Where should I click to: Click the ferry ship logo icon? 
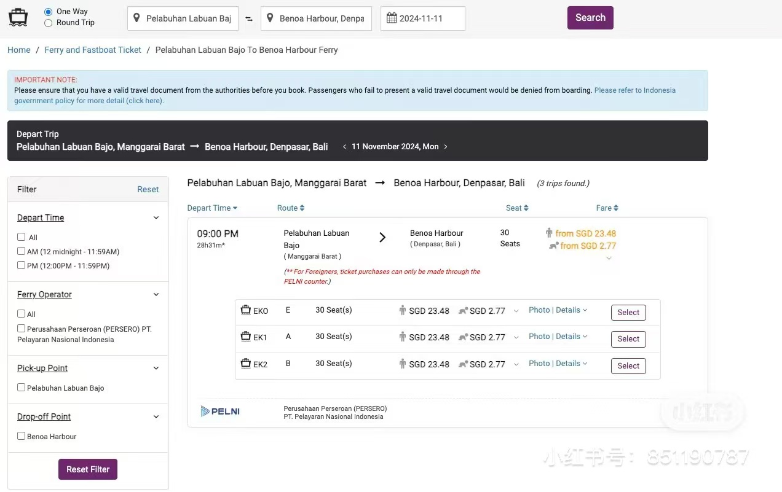coord(18,18)
